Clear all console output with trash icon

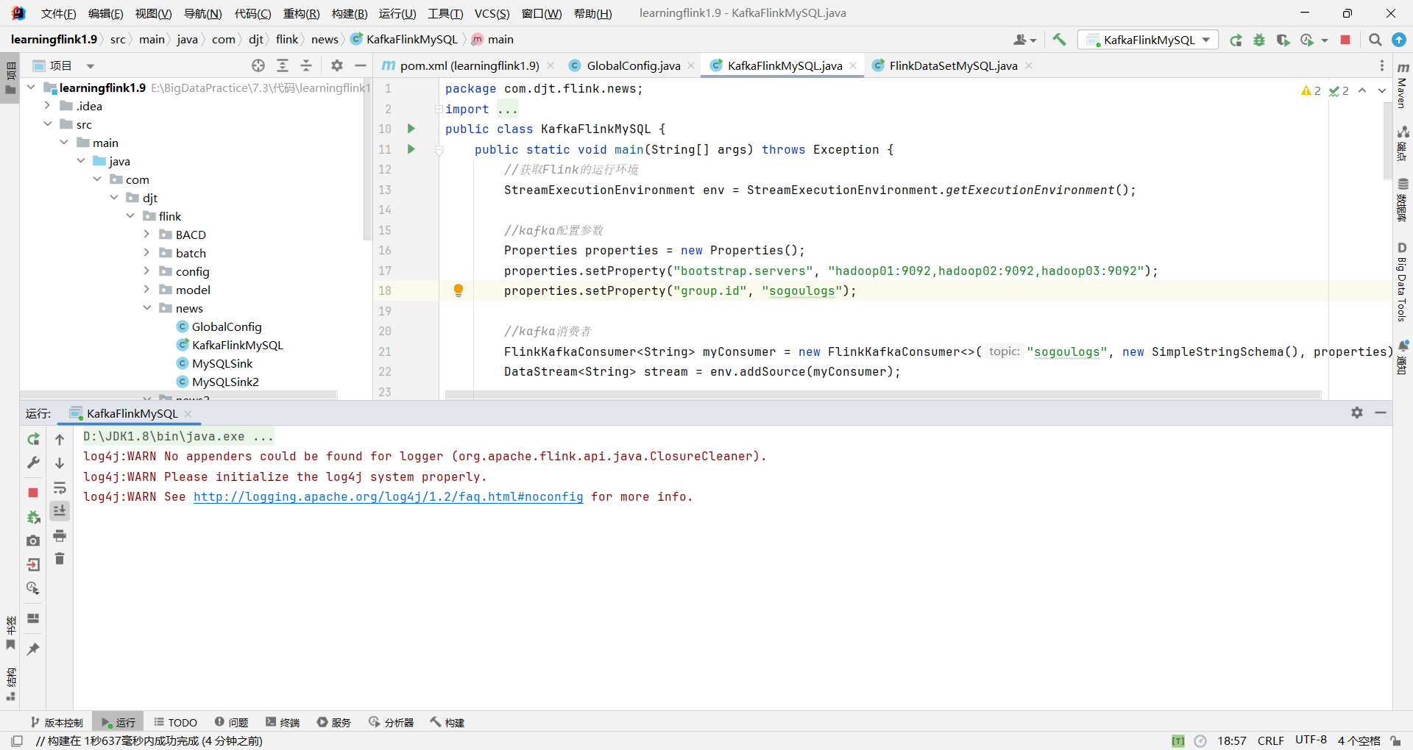(x=60, y=559)
